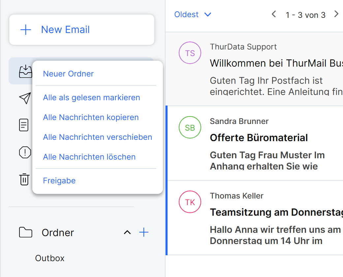Open Trash bin icon

click(24, 179)
